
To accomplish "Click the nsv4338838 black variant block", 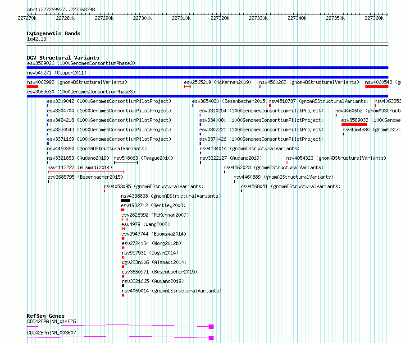I will (126, 200).
